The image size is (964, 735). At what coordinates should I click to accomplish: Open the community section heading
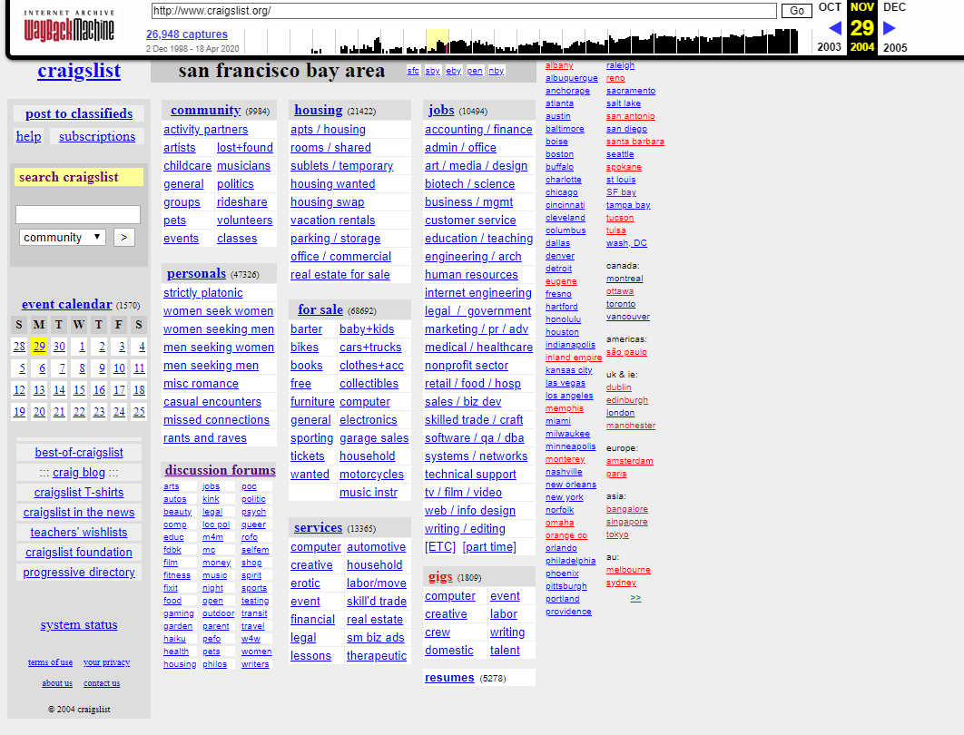(205, 110)
